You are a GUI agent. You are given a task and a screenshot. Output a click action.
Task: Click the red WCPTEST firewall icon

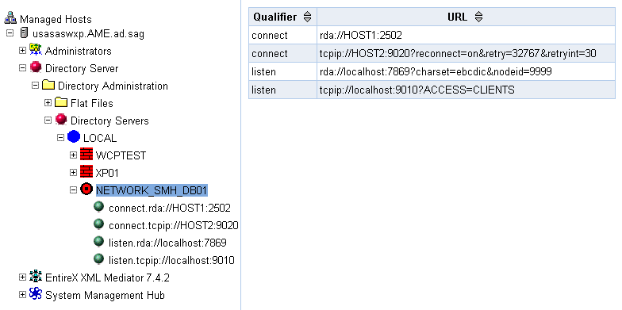tap(86, 154)
